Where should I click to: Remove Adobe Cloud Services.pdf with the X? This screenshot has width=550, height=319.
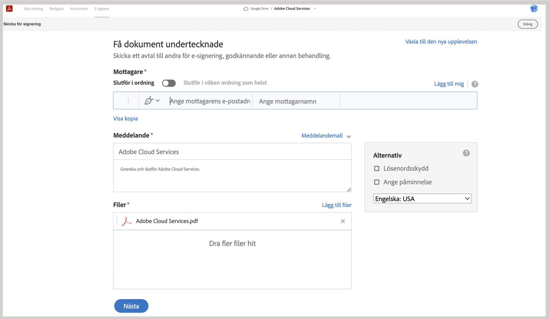click(343, 221)
